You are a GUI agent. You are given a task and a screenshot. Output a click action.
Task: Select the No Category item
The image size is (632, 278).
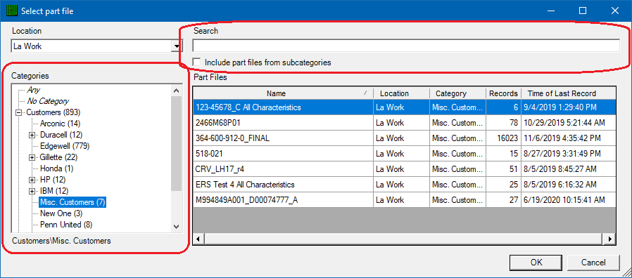tap(48, 101)
